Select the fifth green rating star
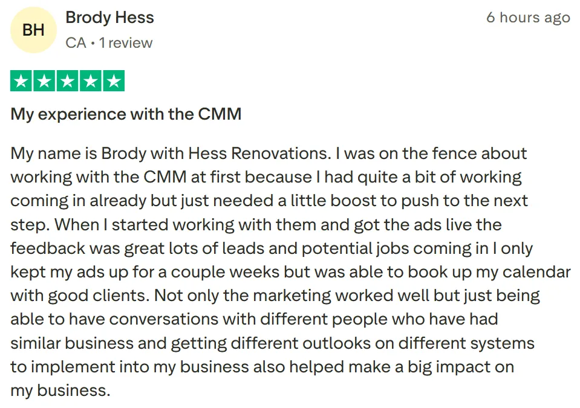This screenshot has height=408, width=580. (114, 80)
